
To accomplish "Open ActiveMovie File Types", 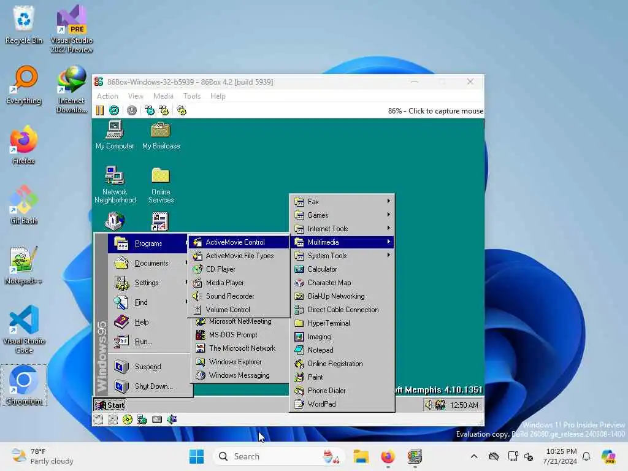I will coord(239,256).
